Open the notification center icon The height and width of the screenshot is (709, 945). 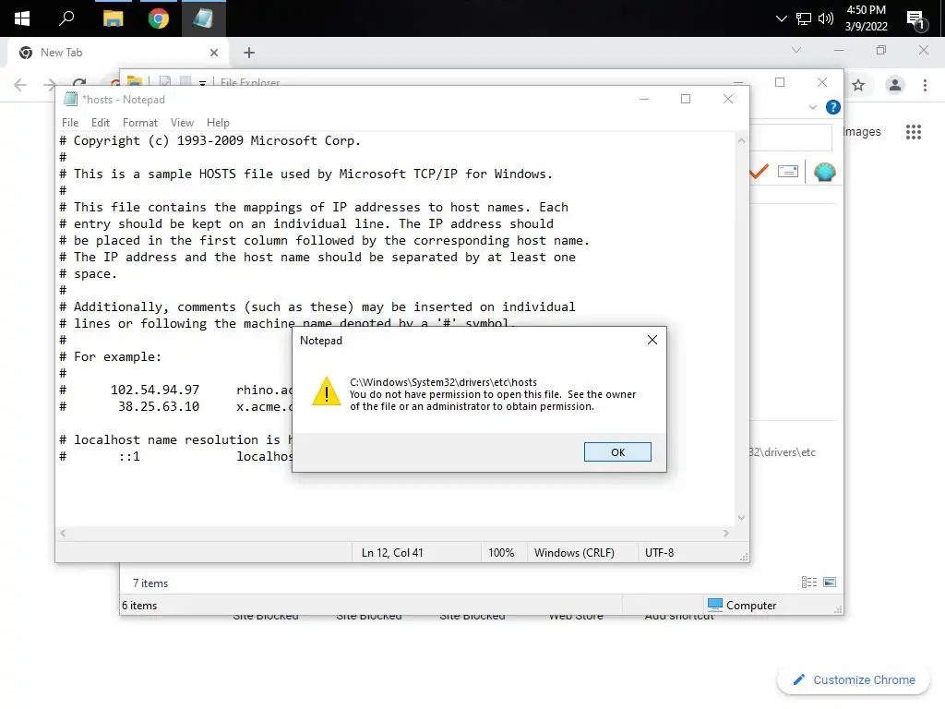[x=915, y=20]
